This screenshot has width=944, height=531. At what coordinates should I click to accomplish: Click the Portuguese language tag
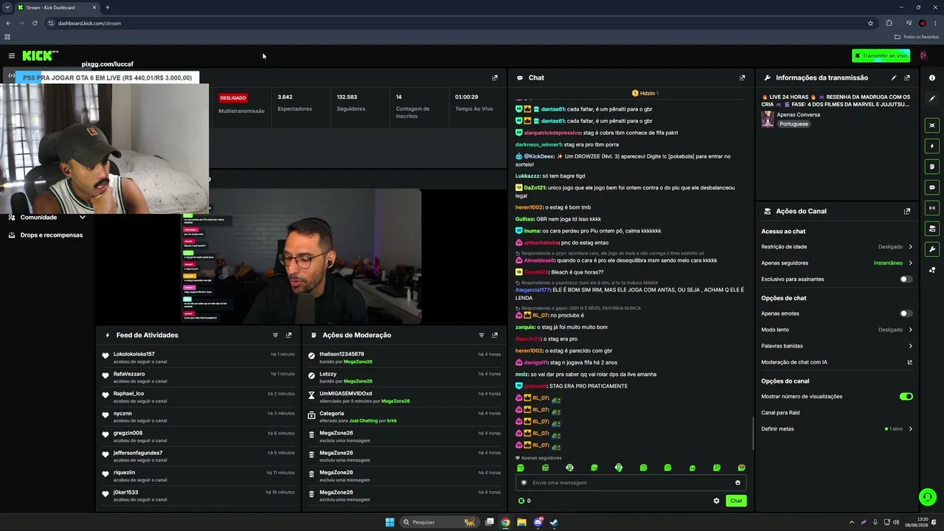click(x=794, y=124)
